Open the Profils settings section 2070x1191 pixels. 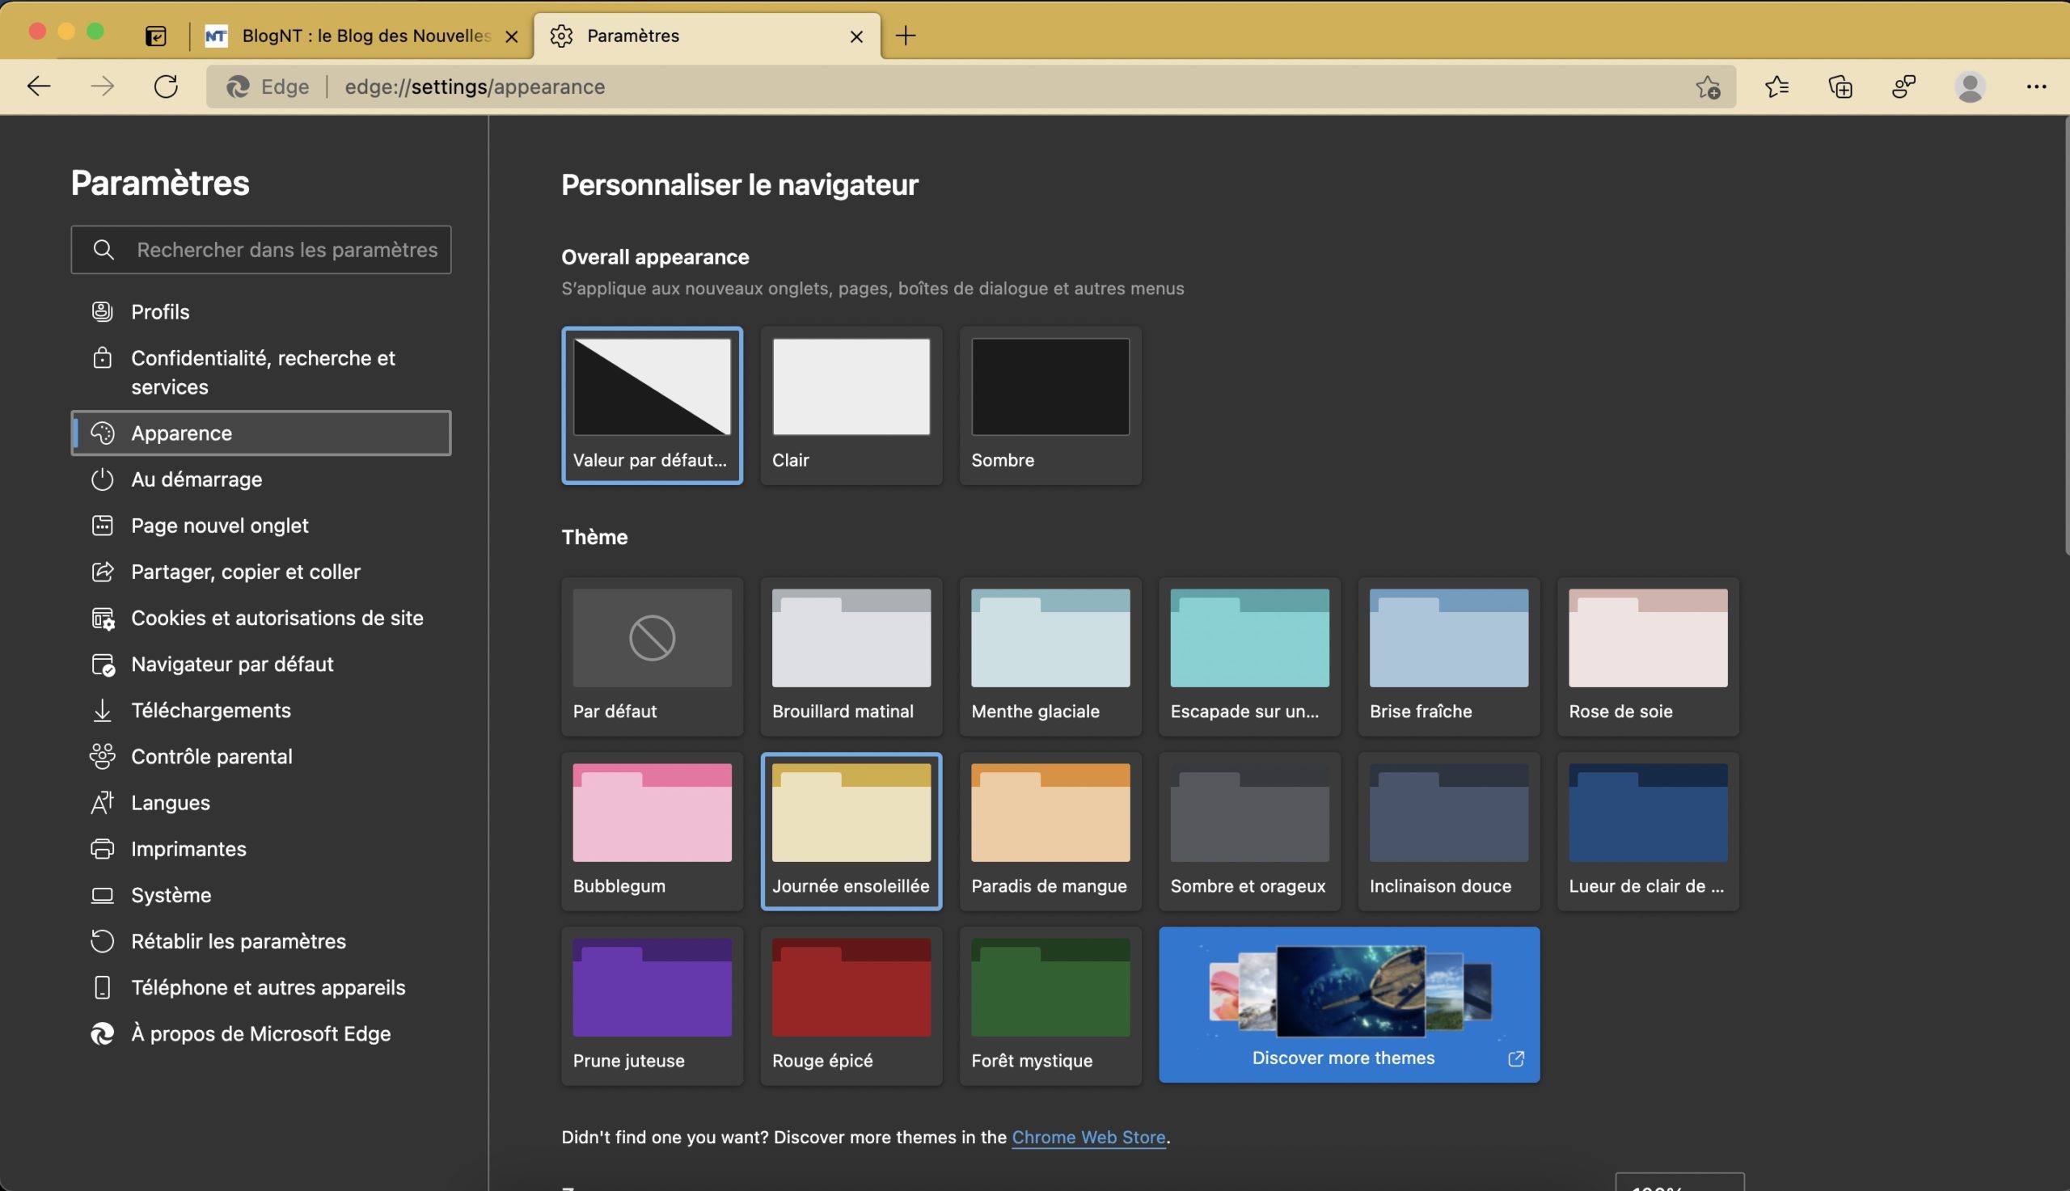click(x=160, y=311)
